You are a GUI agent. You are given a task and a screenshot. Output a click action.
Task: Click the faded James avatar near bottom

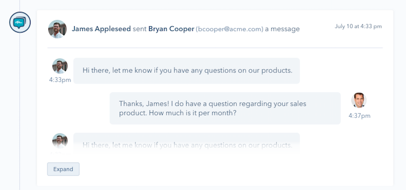(60, 141)
